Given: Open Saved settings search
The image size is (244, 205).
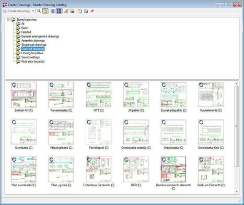Looking at the screenshot, I should (x=30, y=57).
